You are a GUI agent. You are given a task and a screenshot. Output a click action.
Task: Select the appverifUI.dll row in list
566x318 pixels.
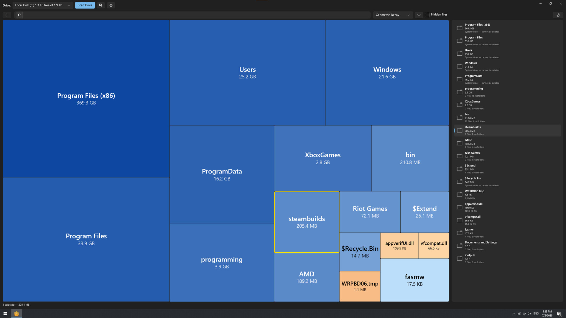pos(507,207)
